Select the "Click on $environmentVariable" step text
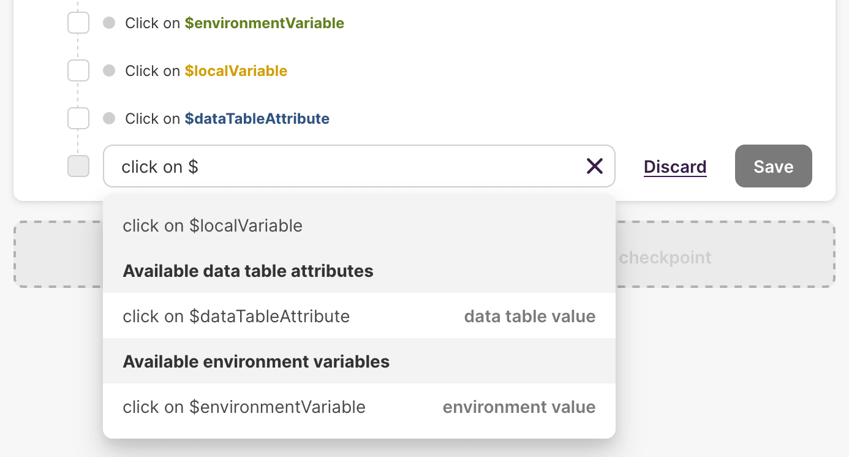The width and height of the screenshot is (849, 457). tap(234, 23)
